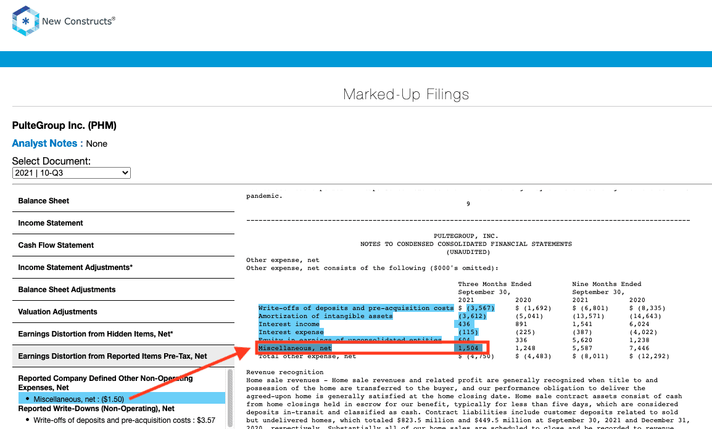
Task: Click the Marked-Up Filings page title
Action: (x=406, y=94)
